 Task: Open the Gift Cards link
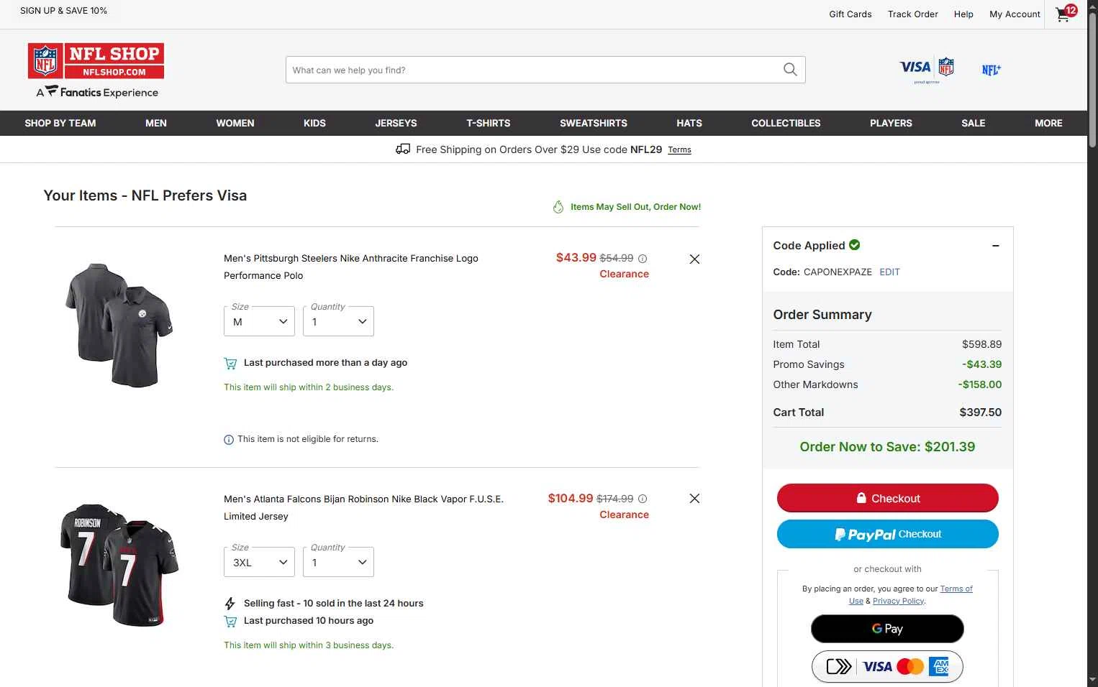tap(850, 14)
